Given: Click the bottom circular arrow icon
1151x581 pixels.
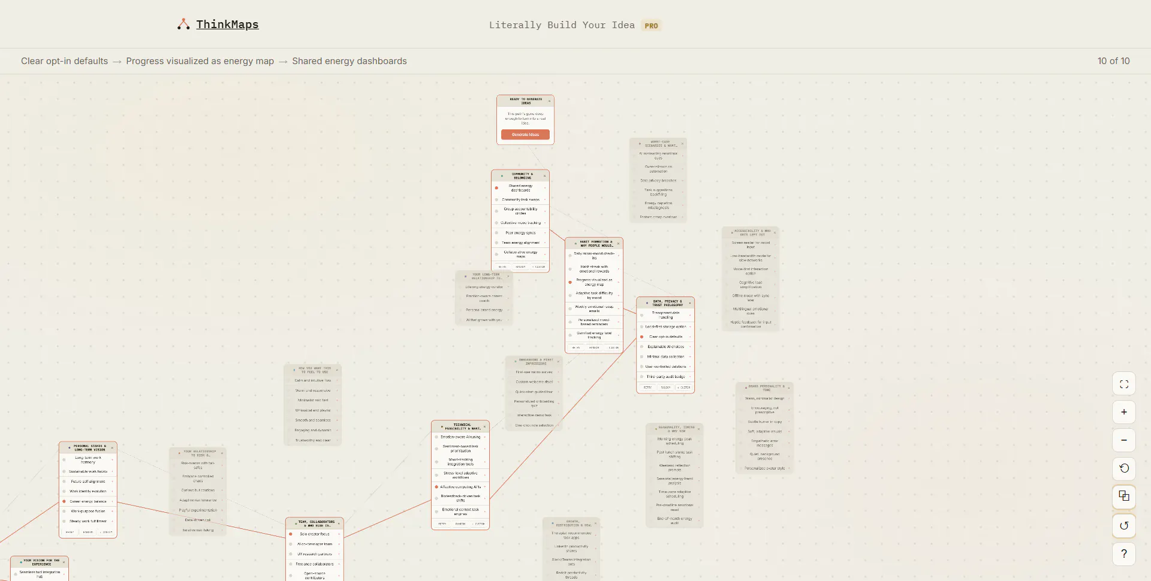Looking at the screenshot, I should (x=1124, y=526).
